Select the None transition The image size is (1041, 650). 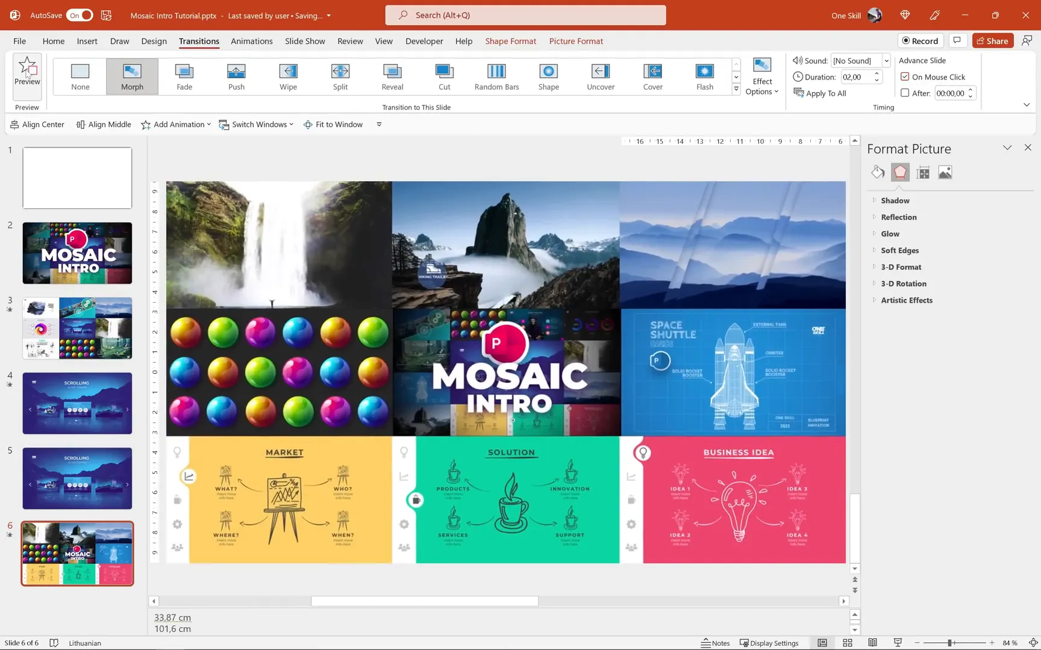[x=80, y=76]
